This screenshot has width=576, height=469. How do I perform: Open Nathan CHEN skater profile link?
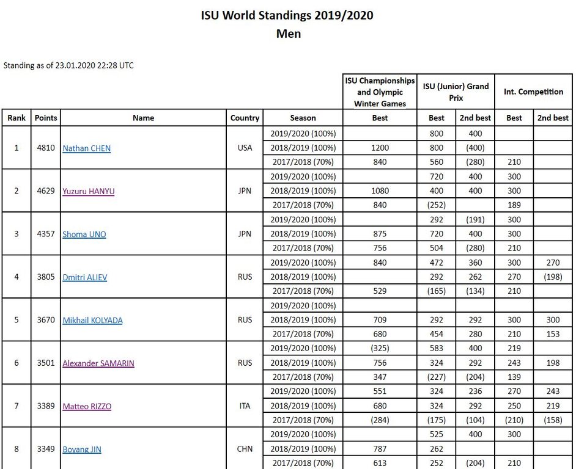point(86,148)
